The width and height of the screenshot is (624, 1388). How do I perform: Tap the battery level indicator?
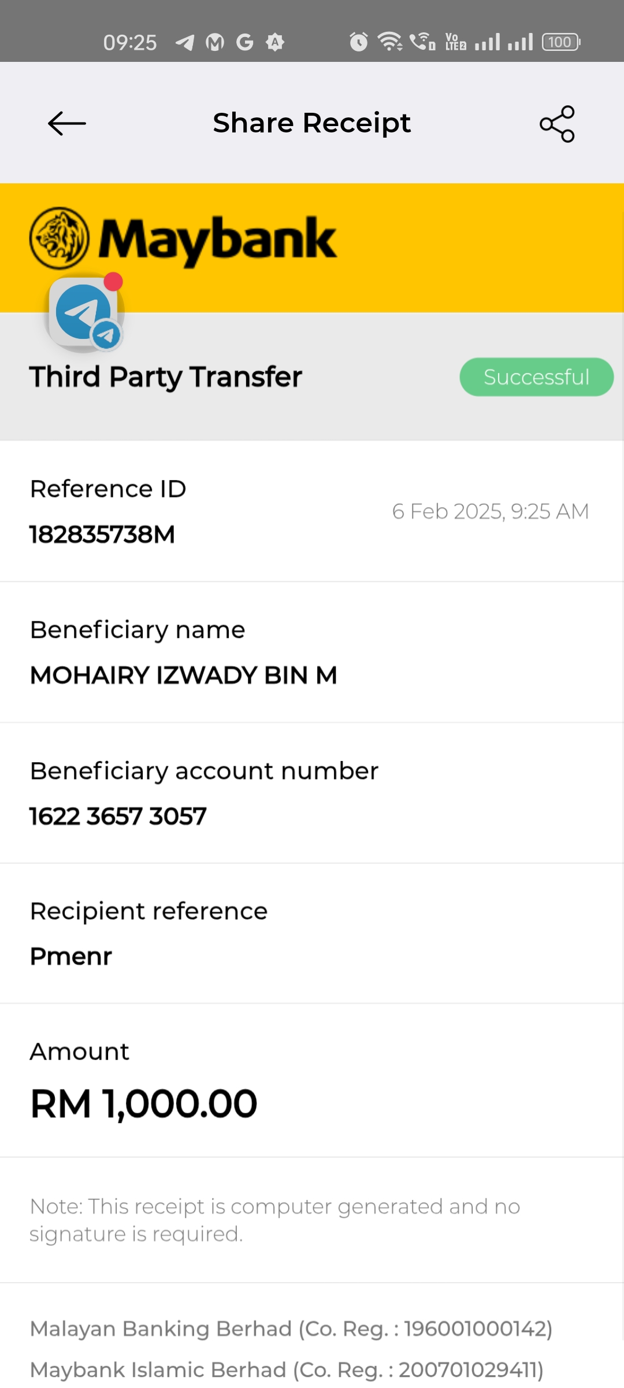(x=560, y=42)
